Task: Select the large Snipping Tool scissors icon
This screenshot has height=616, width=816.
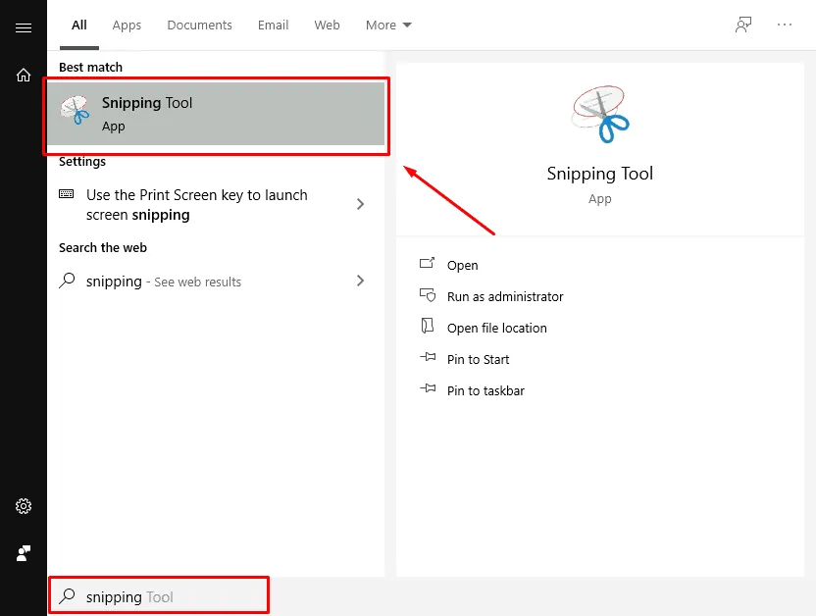Action: (600, 115)
